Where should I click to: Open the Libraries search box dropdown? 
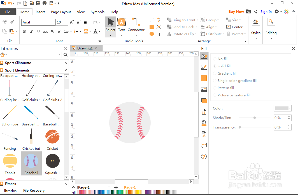click(59, 55)
